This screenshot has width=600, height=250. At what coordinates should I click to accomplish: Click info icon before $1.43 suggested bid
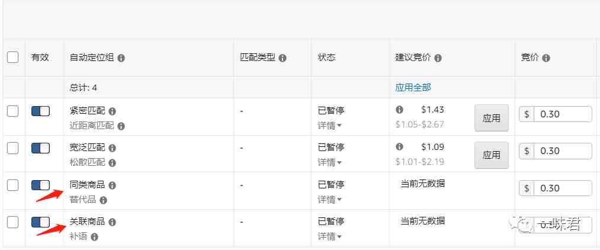[399, 110]
